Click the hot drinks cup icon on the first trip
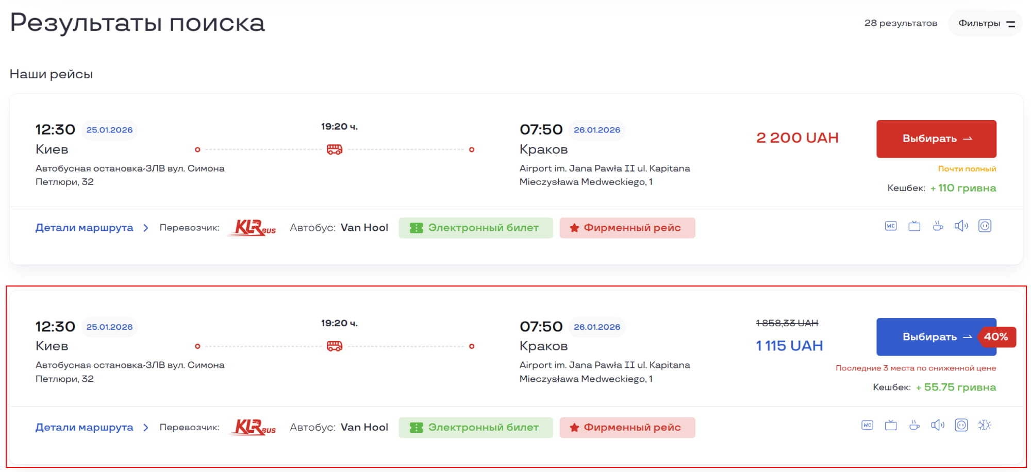1031x472 pixels. pos(938,226)
